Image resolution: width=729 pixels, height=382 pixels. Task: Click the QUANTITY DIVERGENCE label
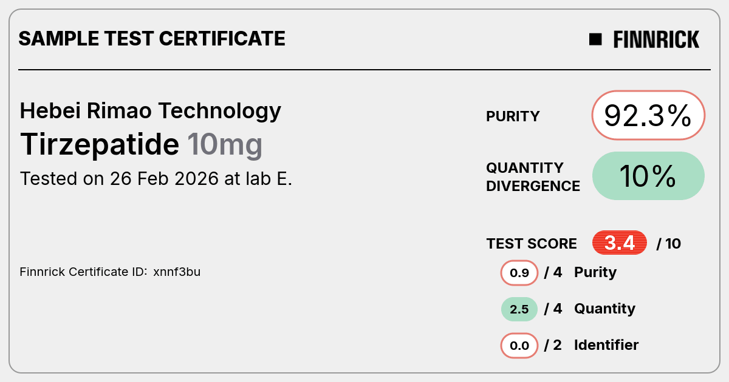tap(533, 176)
